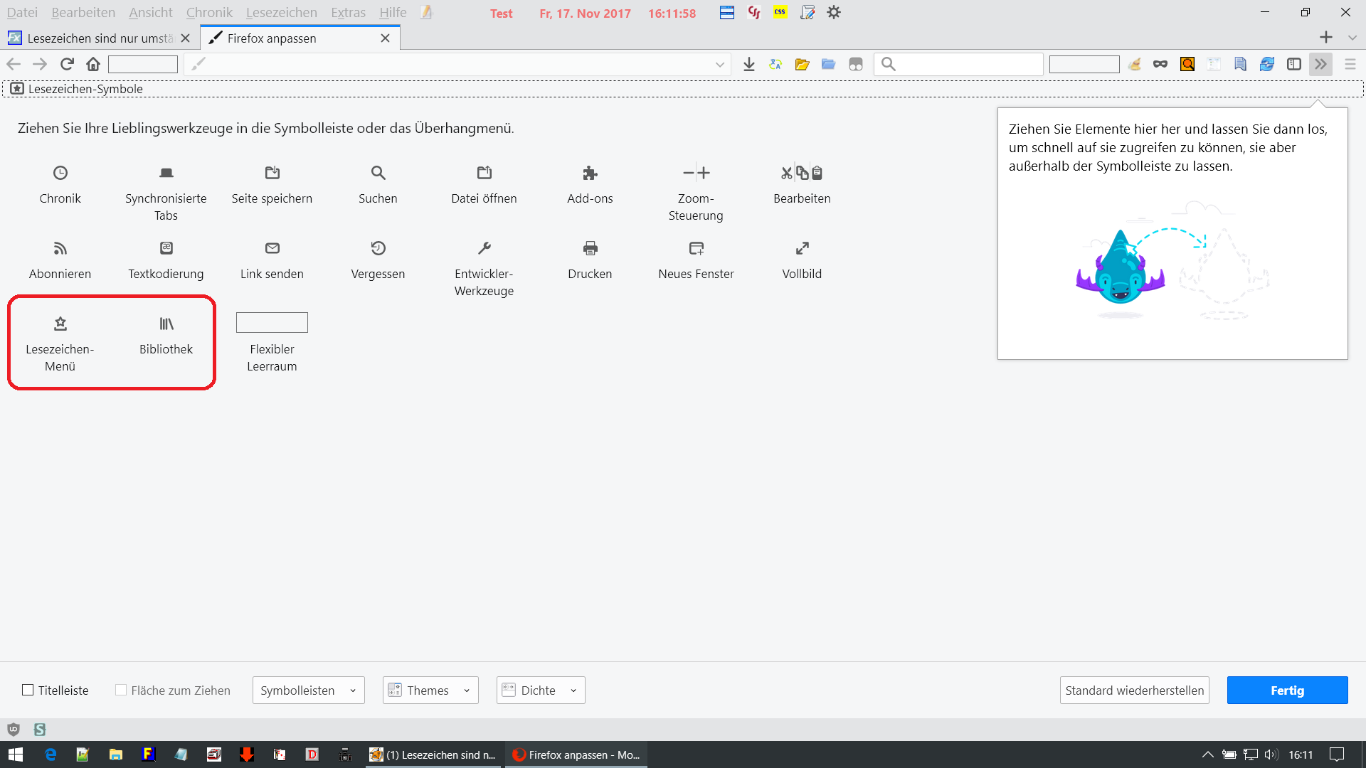Expand the Themes dropdown
The width and height of the screenshot is (1366, 768).
click(430, 690)
